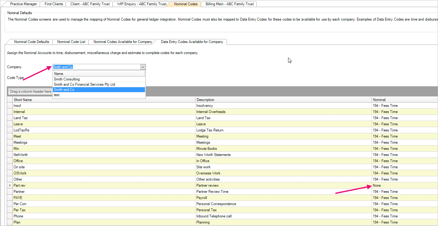Select the Nominal Codes Available for Company tab

[122, 42]
